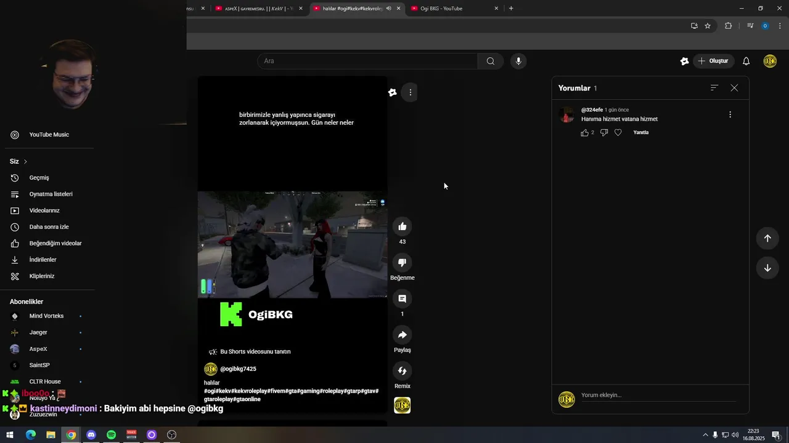Image resolution: width=789 pixels, height=443 pixels.
Task: Launch Microsoft Edge from the taskbar
Action: 31,435
